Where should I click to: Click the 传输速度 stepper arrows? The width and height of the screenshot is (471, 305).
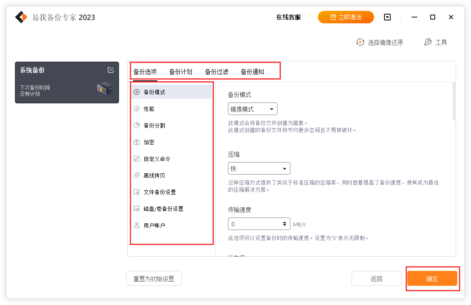point(285,224)
